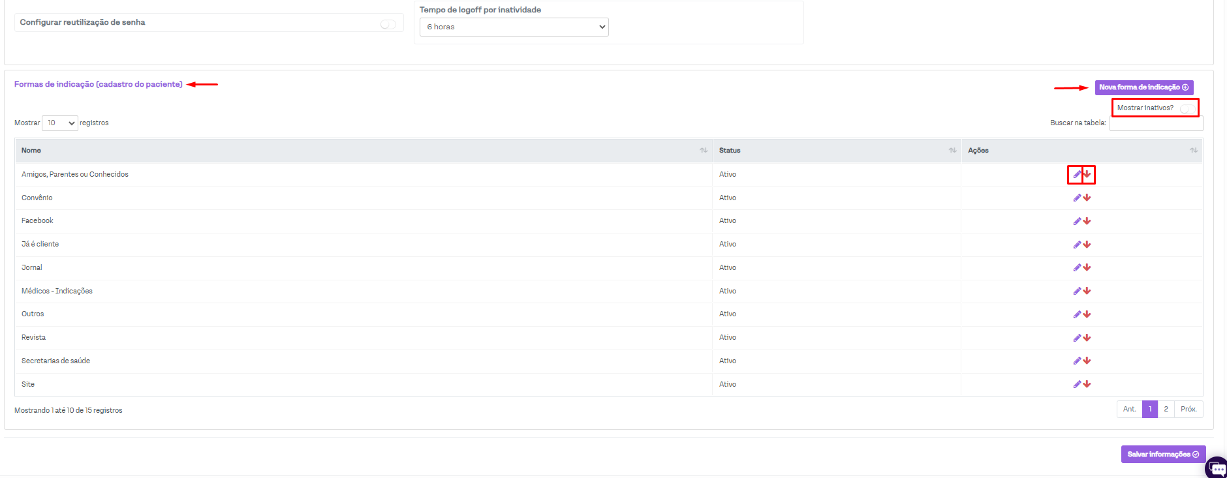Deactivate the Jornal entry using red arrow
1227x478 pixels.
(x=1087, y=268)
